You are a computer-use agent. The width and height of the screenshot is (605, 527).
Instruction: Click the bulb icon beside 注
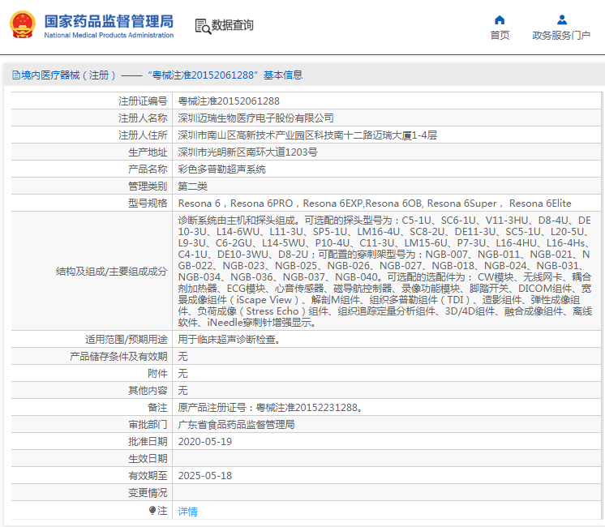click(x=152, y=511)
